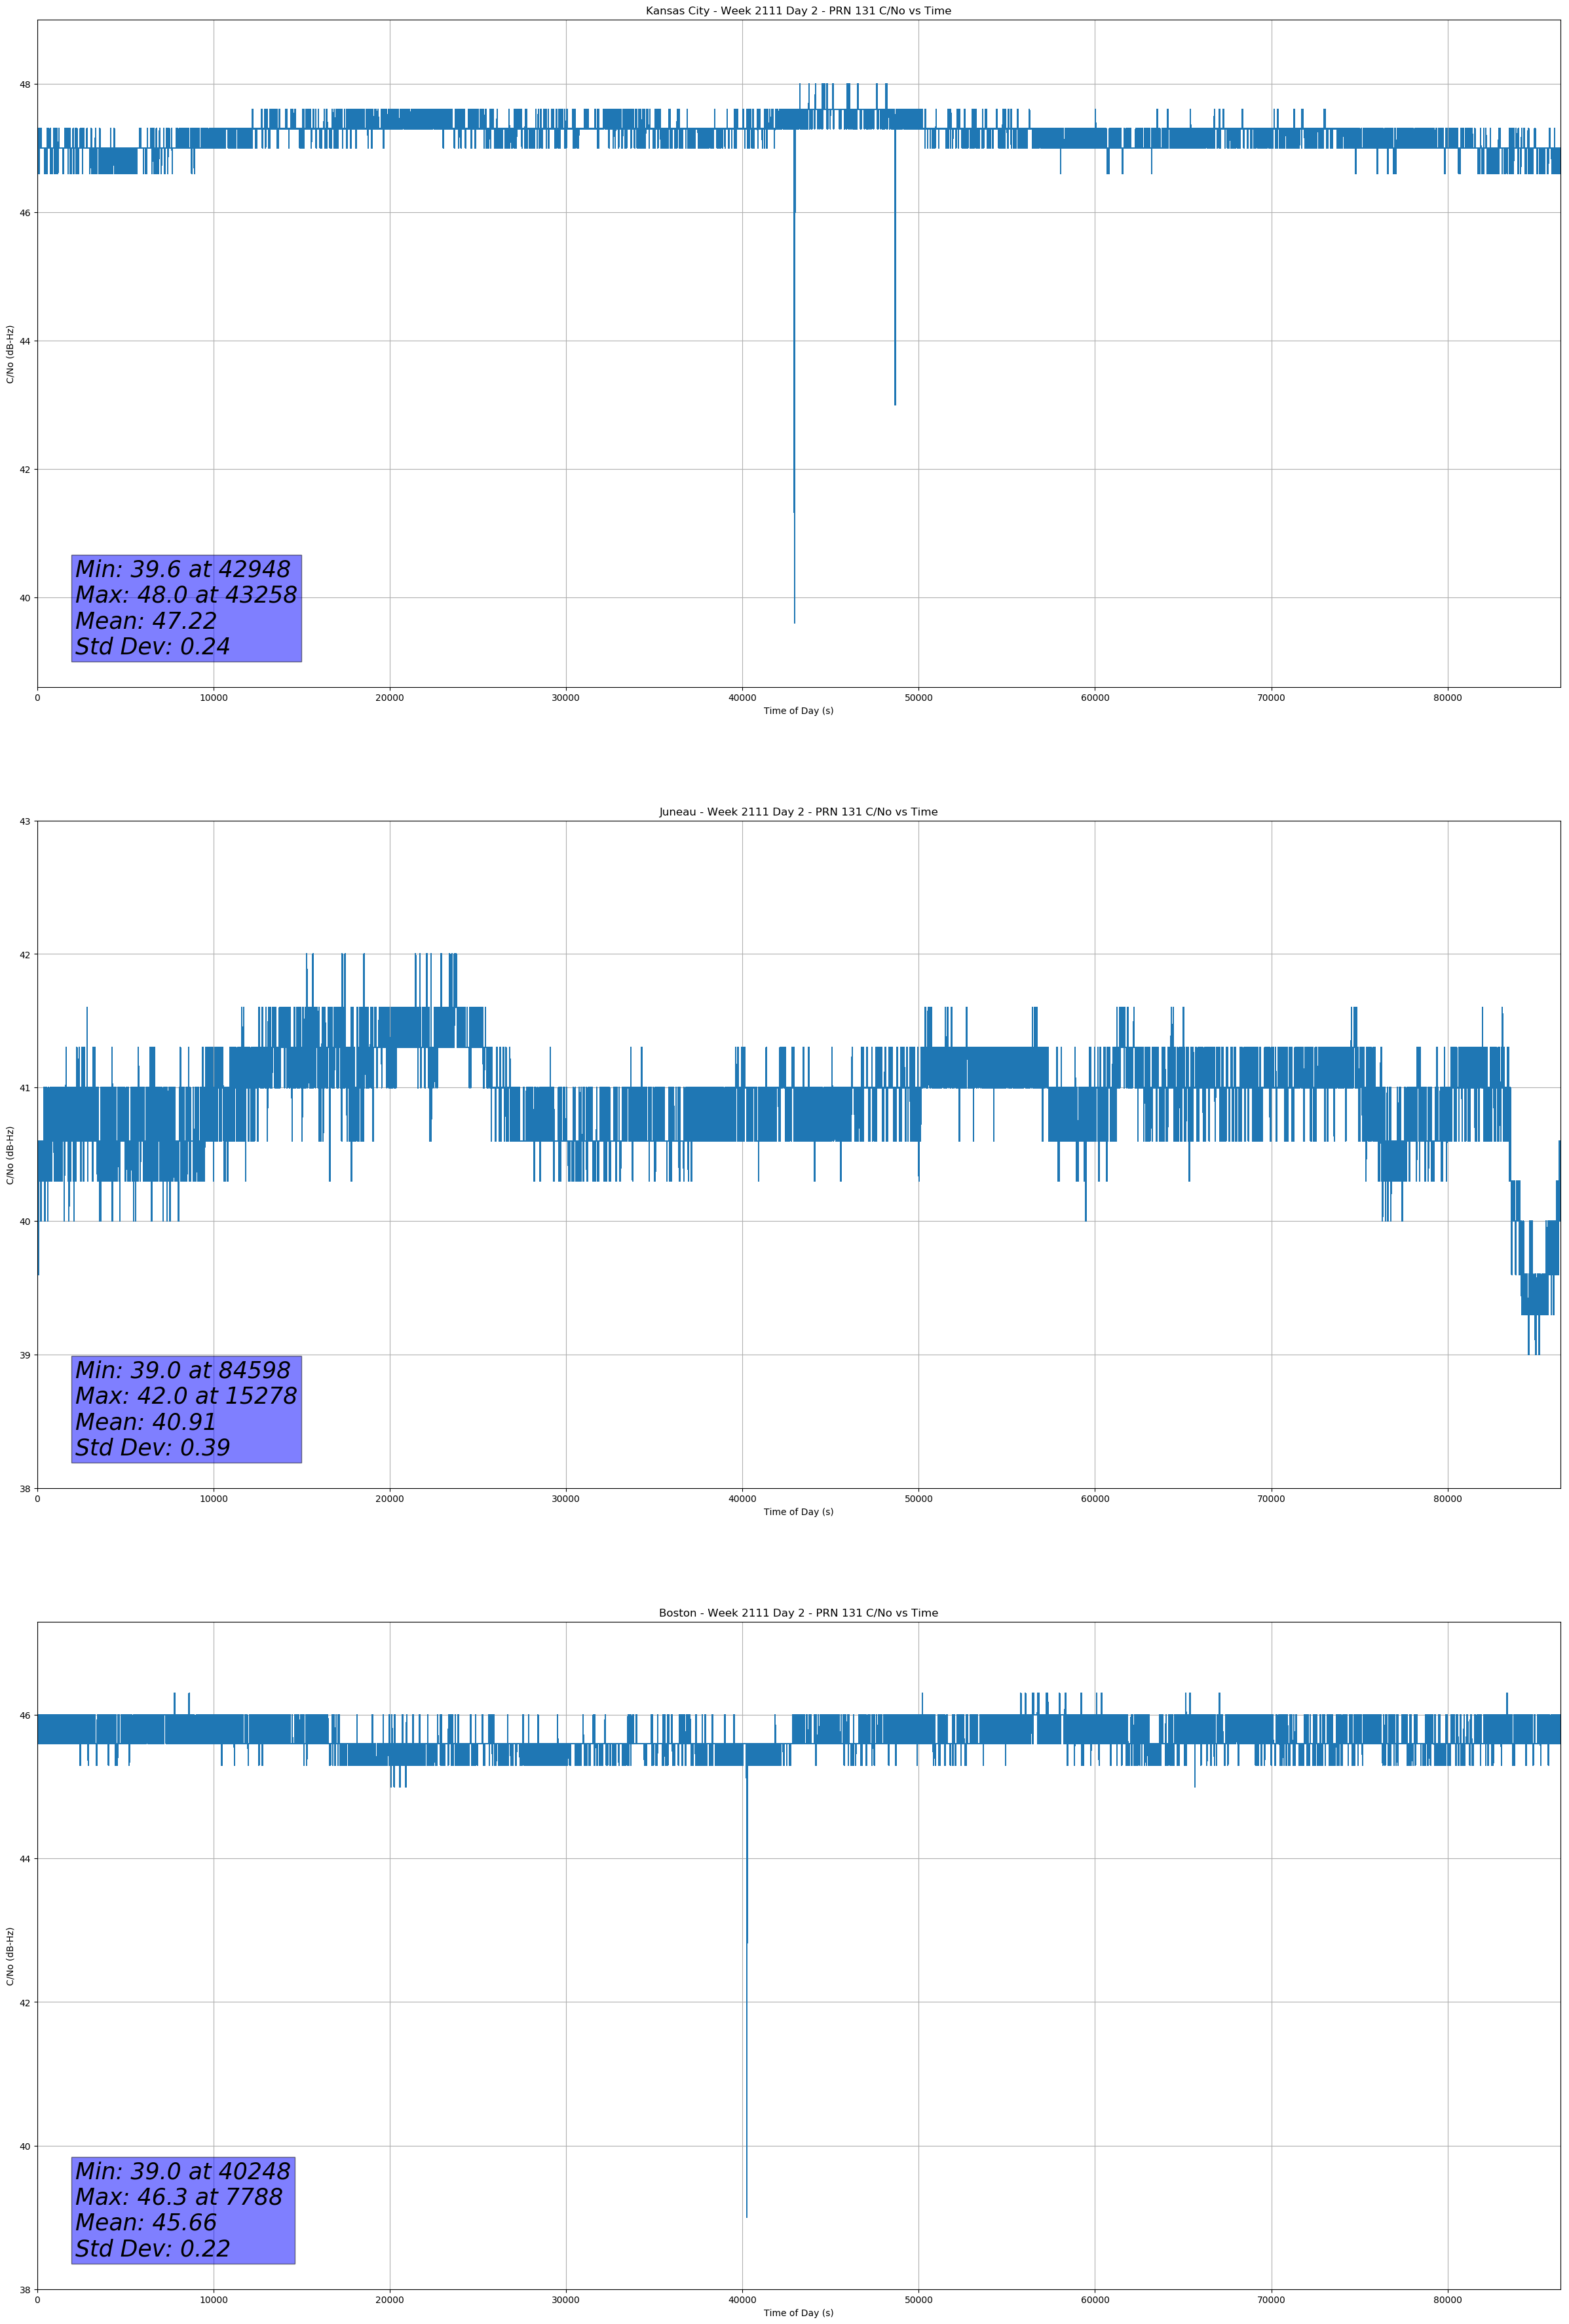
Task: Click Juneau statistics box showing Min 39.0
Action: (186, 1409)
